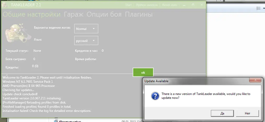Click the Текущий статус label
265x122 pixels.
click(x=17, y=51)
